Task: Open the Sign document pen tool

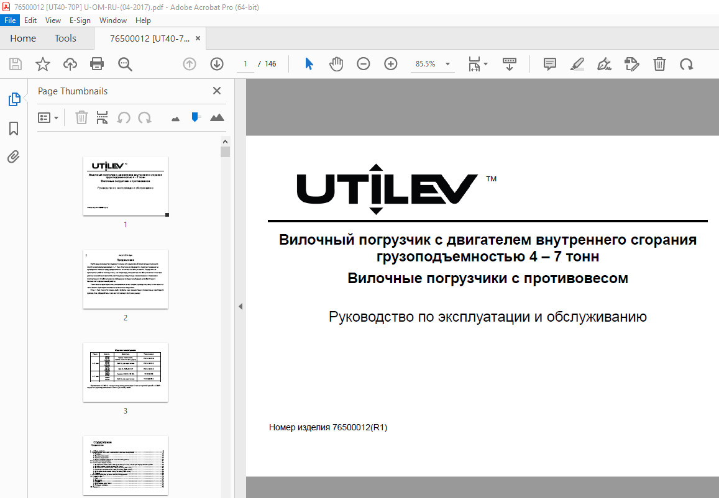Action: (x=605, y=64)
